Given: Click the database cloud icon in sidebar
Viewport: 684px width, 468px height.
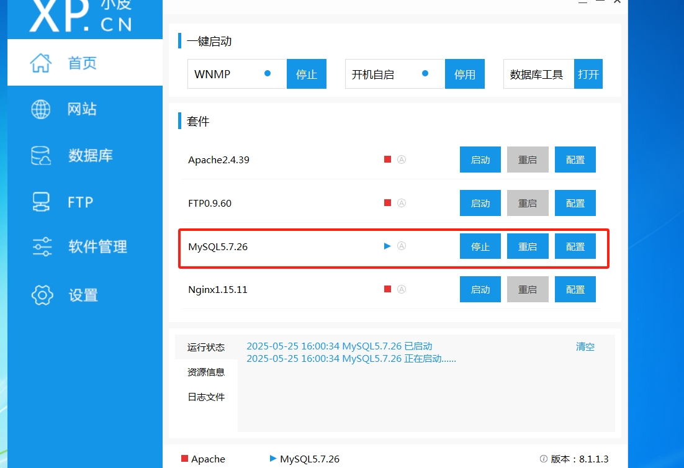Looking at the screenshot, I should coord(41,156).
